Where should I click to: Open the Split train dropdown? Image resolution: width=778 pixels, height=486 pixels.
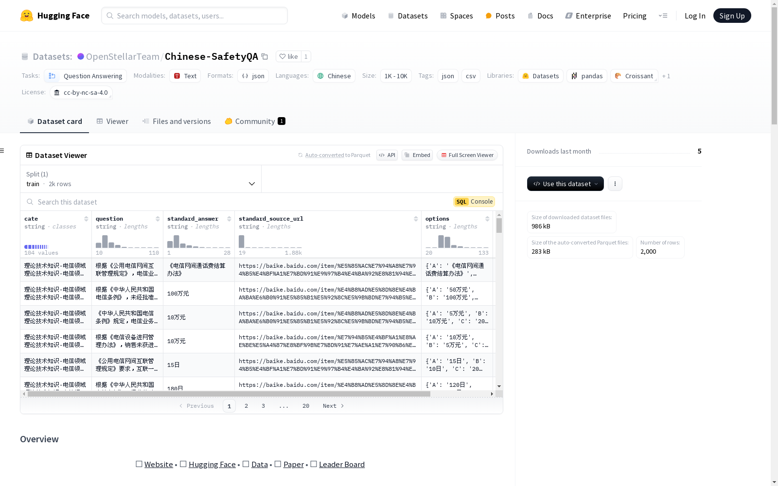click(x=141, y=179)
